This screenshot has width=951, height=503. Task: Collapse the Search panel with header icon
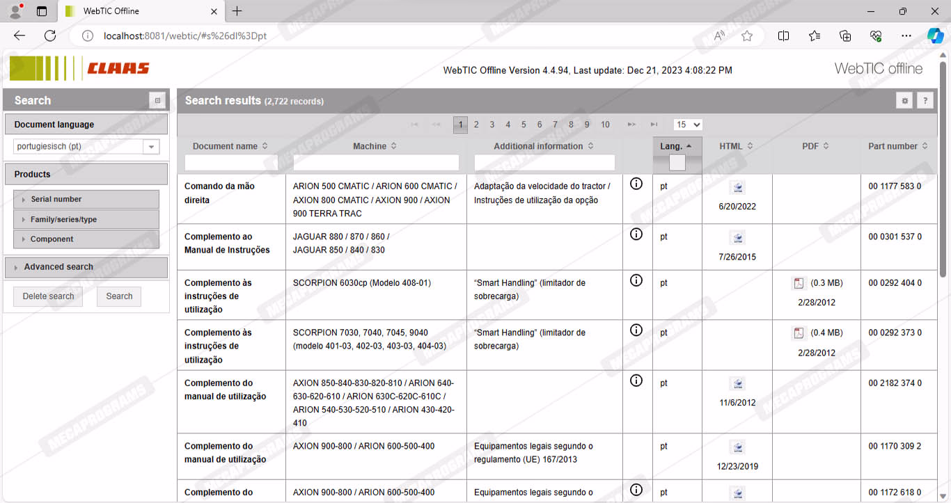click(x=157, y=101)
